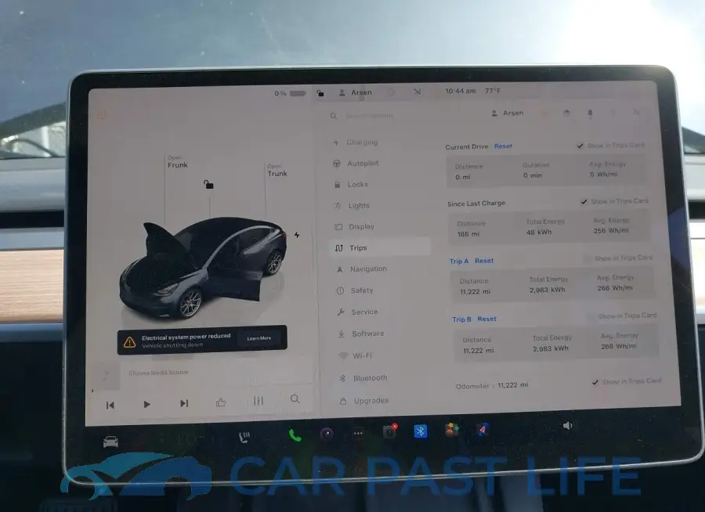This screenshot has width=705, height=512.
Task: Open the Software settings menu
Action: (x=361, y=334)
